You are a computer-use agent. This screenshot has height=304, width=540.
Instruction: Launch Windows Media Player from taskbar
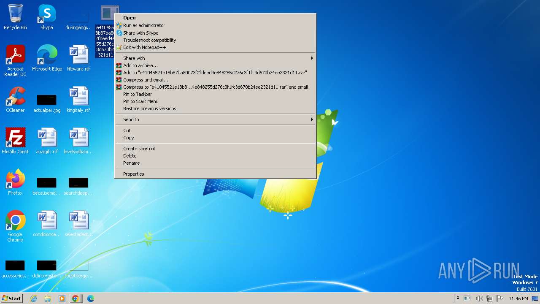pos(62,299)
